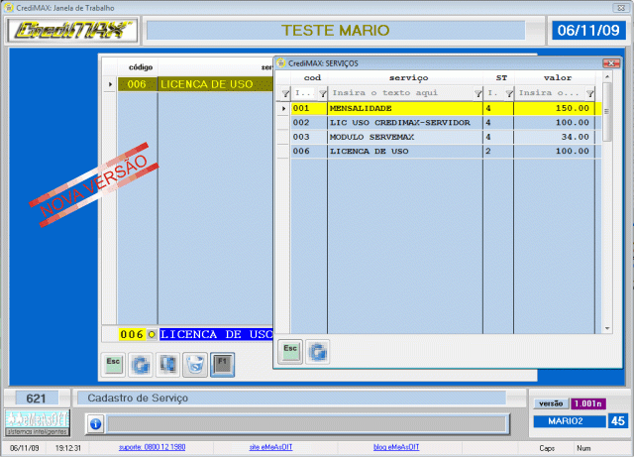
Task: Click the CrediMAX logo at top left
Action: pyautogui.click(x=71, y=30)
